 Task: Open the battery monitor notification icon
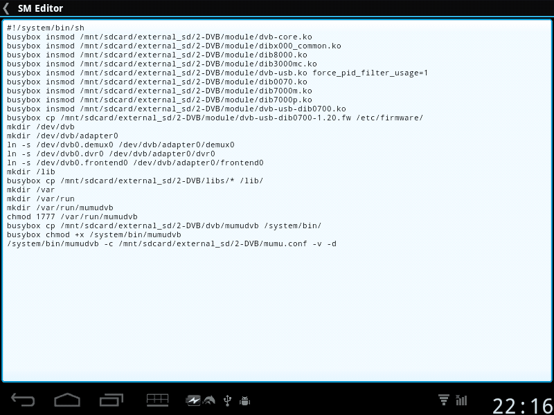(x=193, y=400)
